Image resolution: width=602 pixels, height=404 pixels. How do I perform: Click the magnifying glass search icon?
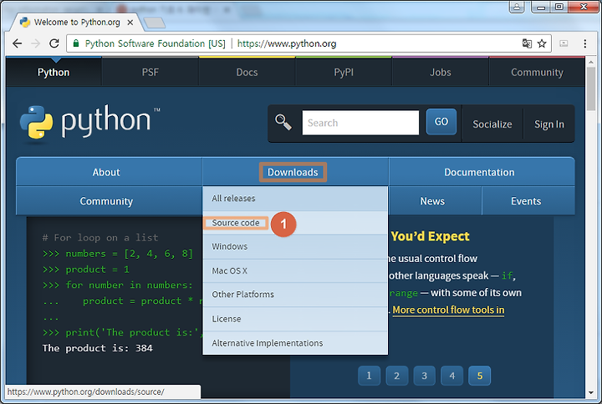click(283, 123)
